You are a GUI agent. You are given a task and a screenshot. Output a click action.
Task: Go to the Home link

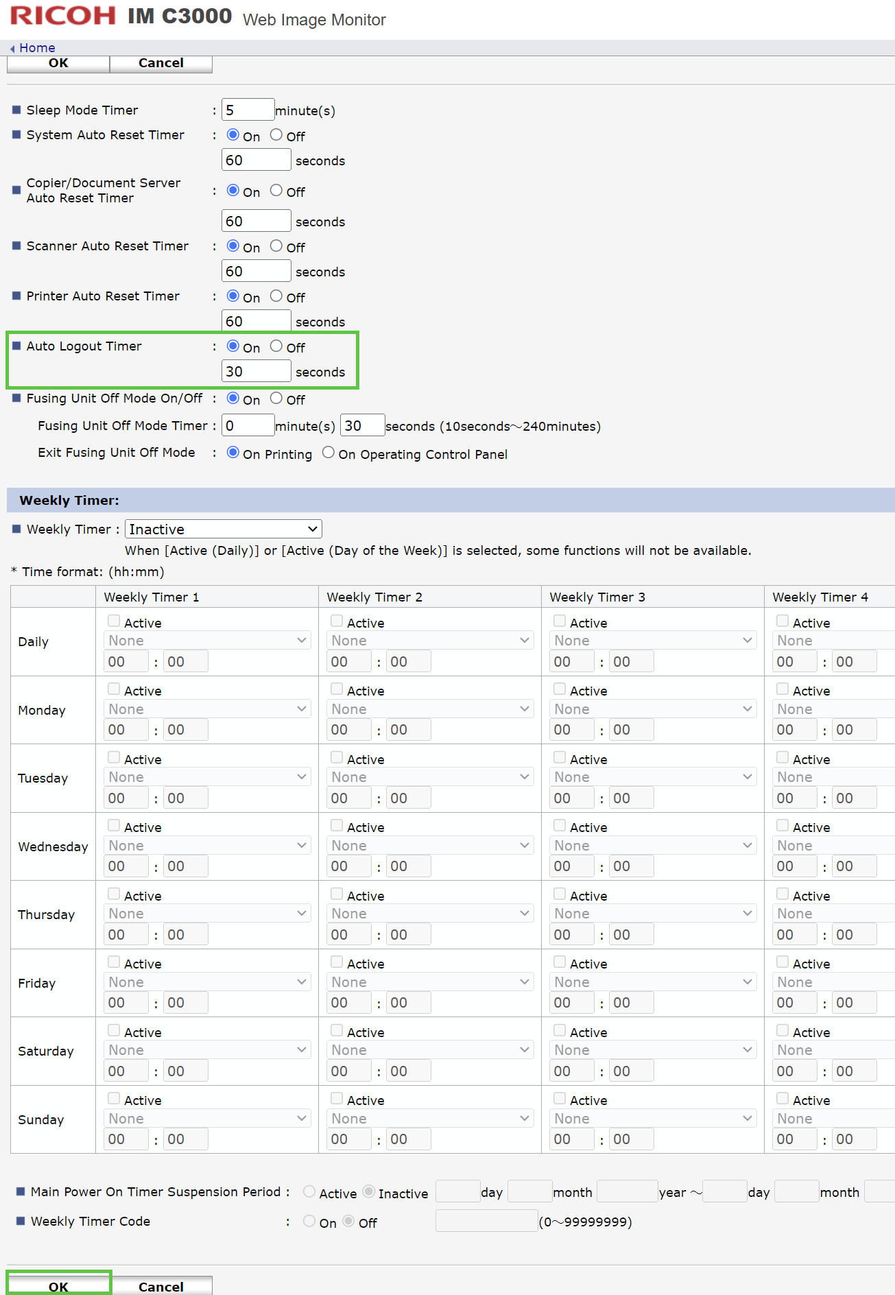tap(37, 48)
